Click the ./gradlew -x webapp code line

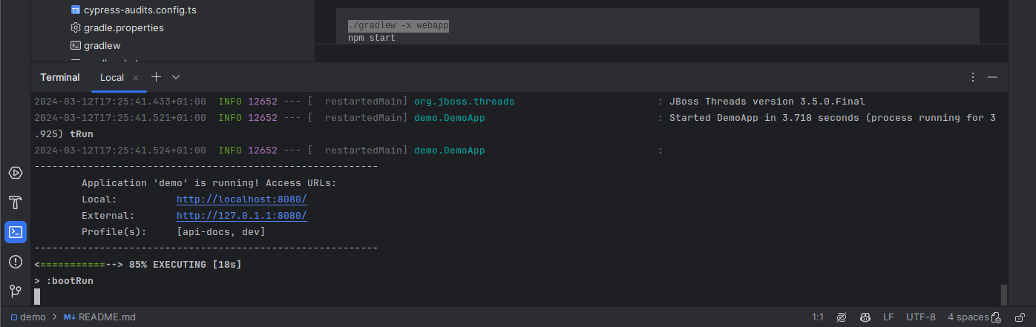399,26
